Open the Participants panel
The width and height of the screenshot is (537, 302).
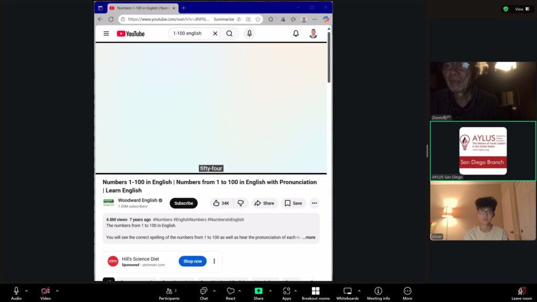tap(168, 291)
